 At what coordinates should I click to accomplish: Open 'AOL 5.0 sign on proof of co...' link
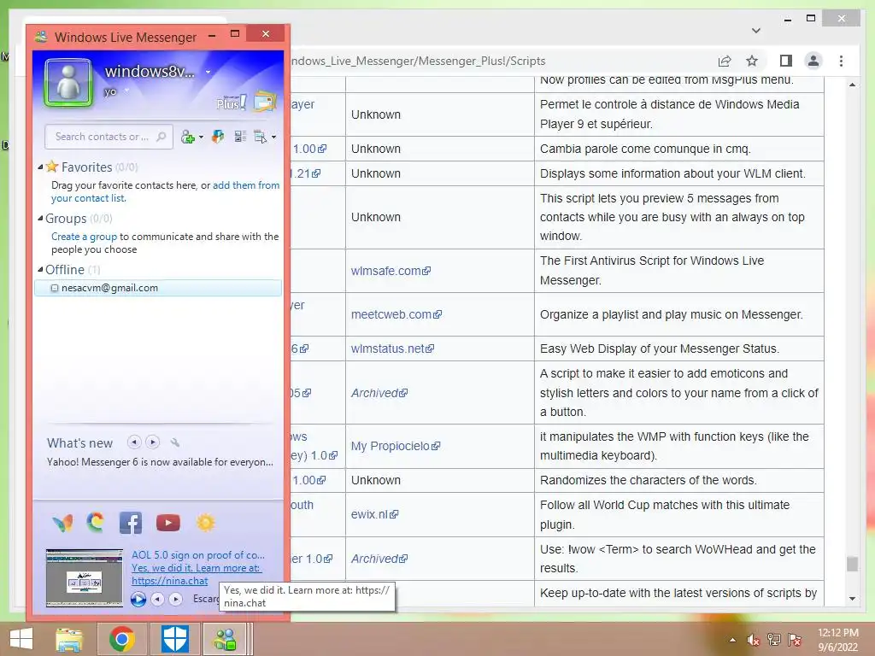[x=198, y=555]
